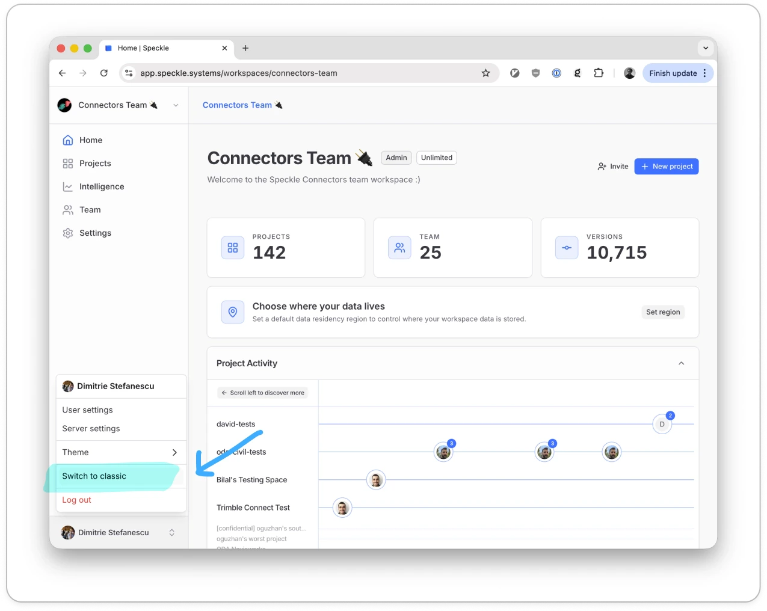Select the Home | Speckle browser tab
Screen dimensions: 767x611
167,48
